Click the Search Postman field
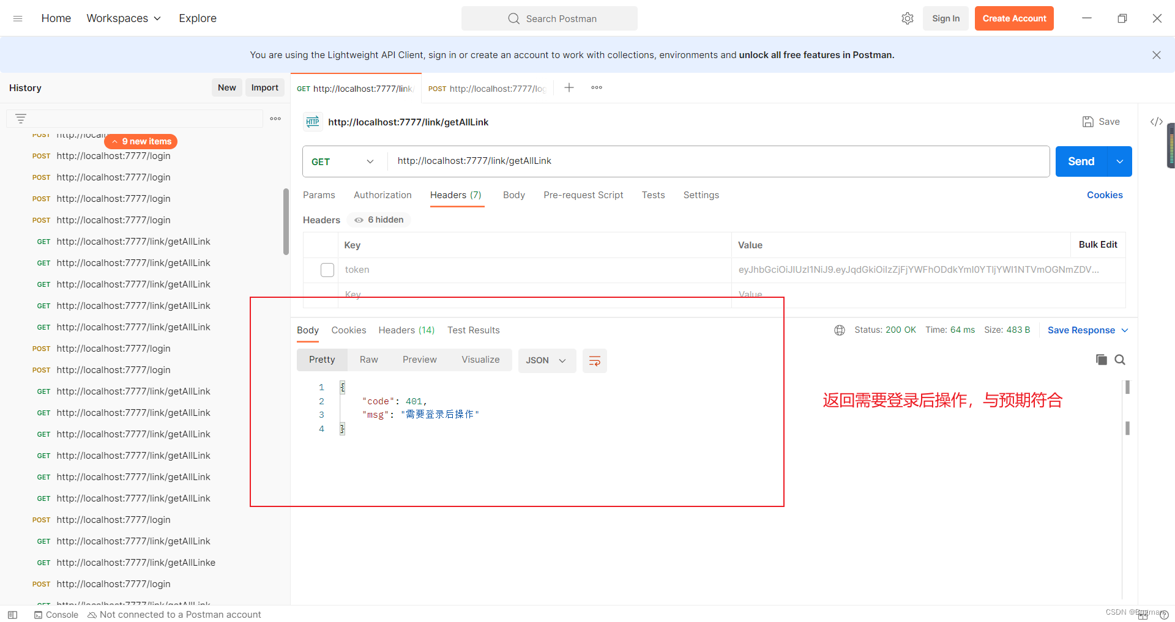This screenshot has width=1175, height=622. click(x=550, y=18)
